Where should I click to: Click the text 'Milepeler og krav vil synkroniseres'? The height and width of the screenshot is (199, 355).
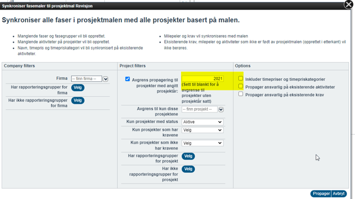(x=206, y=36)
